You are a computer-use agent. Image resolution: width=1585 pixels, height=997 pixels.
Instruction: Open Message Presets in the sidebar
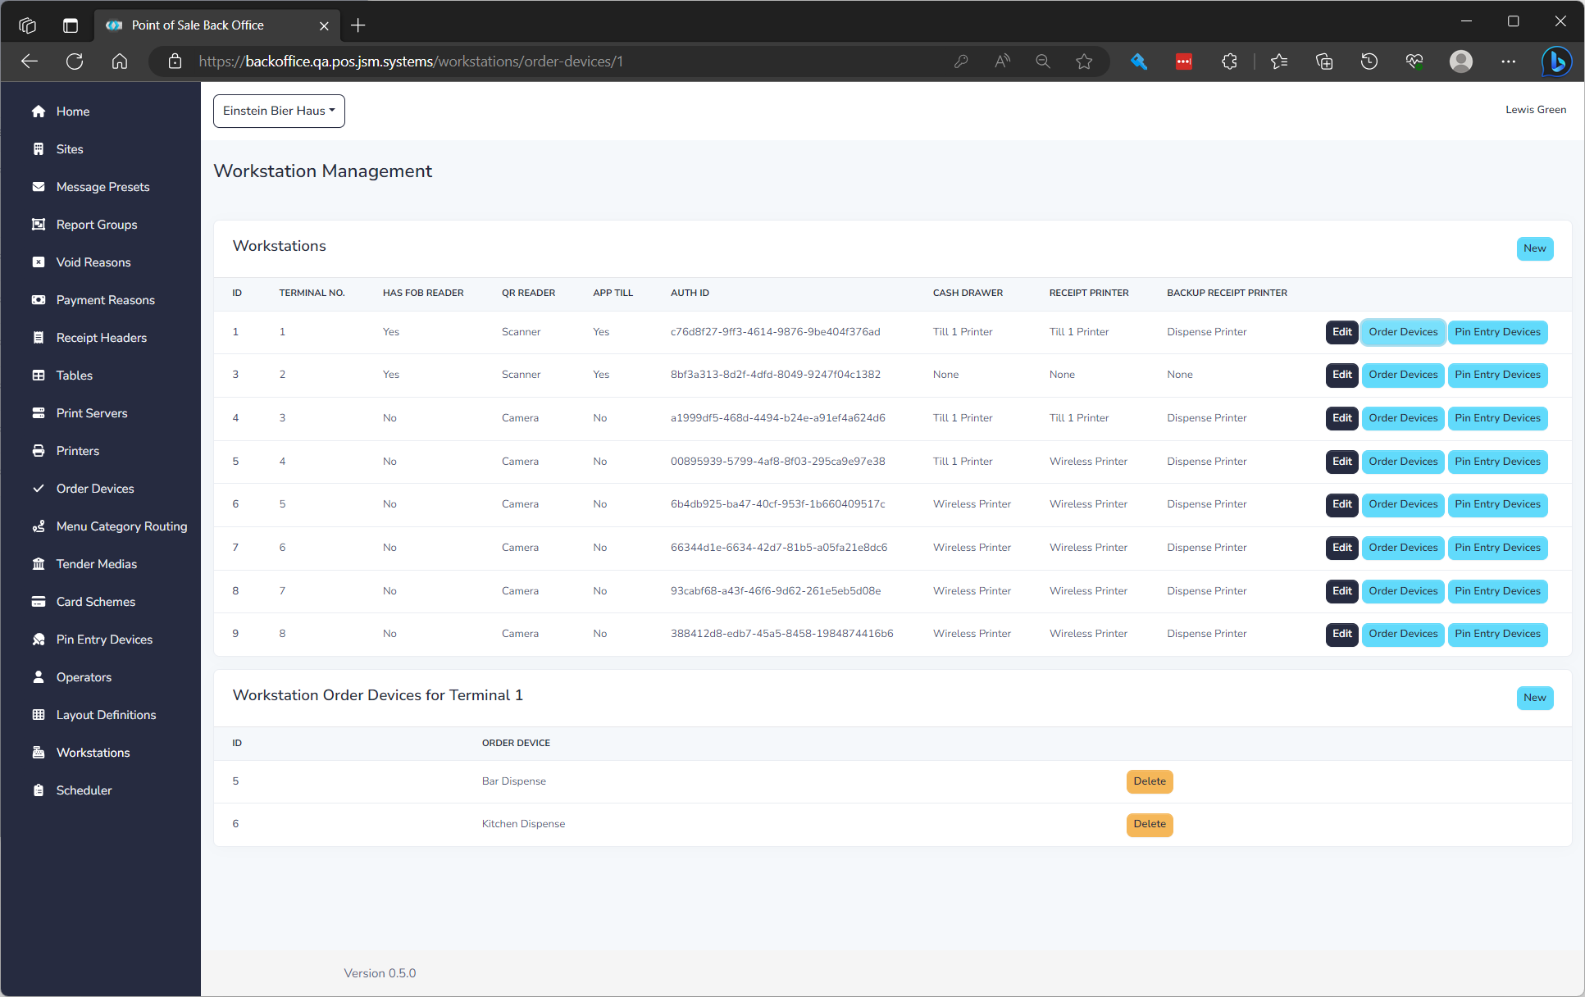103,187
